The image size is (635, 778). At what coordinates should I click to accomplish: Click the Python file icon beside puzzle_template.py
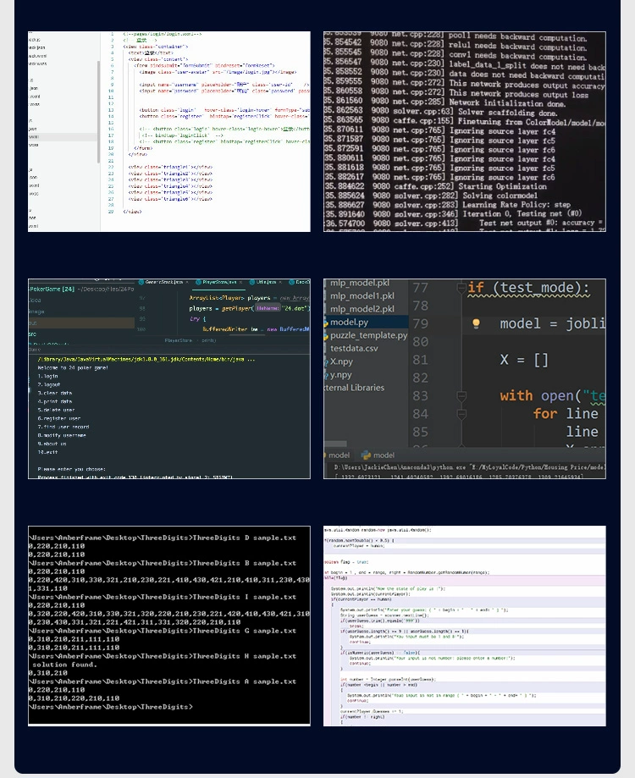pos(326,336)
